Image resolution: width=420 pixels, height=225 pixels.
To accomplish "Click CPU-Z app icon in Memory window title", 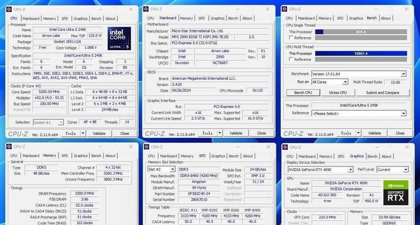I will tap(9, 147).
